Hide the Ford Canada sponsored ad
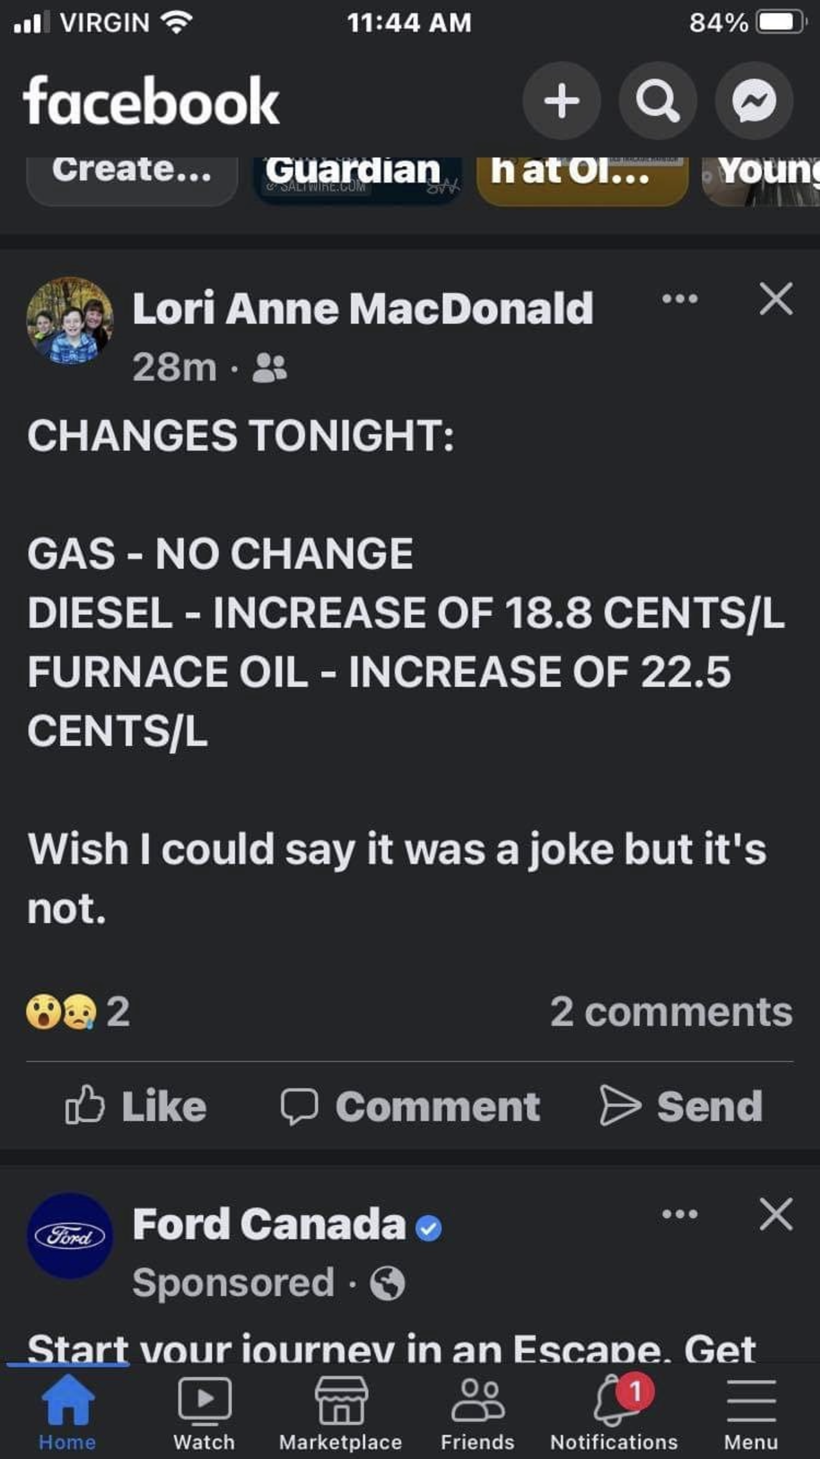820x1459 pixels. [776, 1214]
